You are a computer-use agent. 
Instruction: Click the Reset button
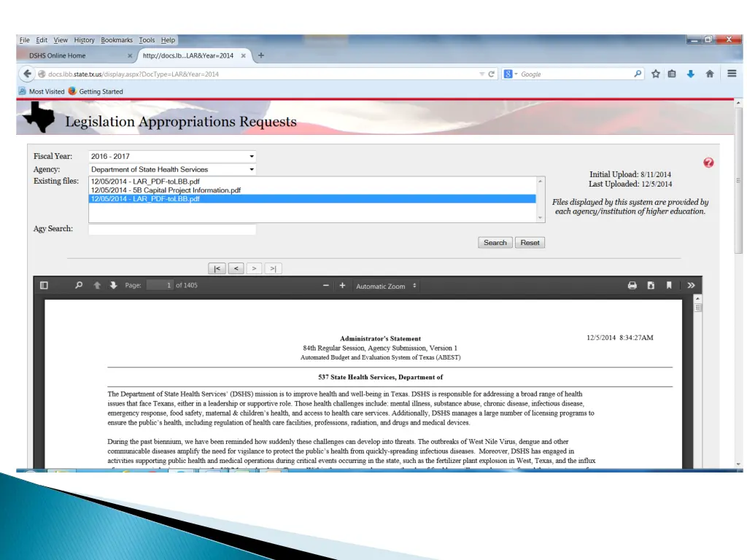(530, 242)
